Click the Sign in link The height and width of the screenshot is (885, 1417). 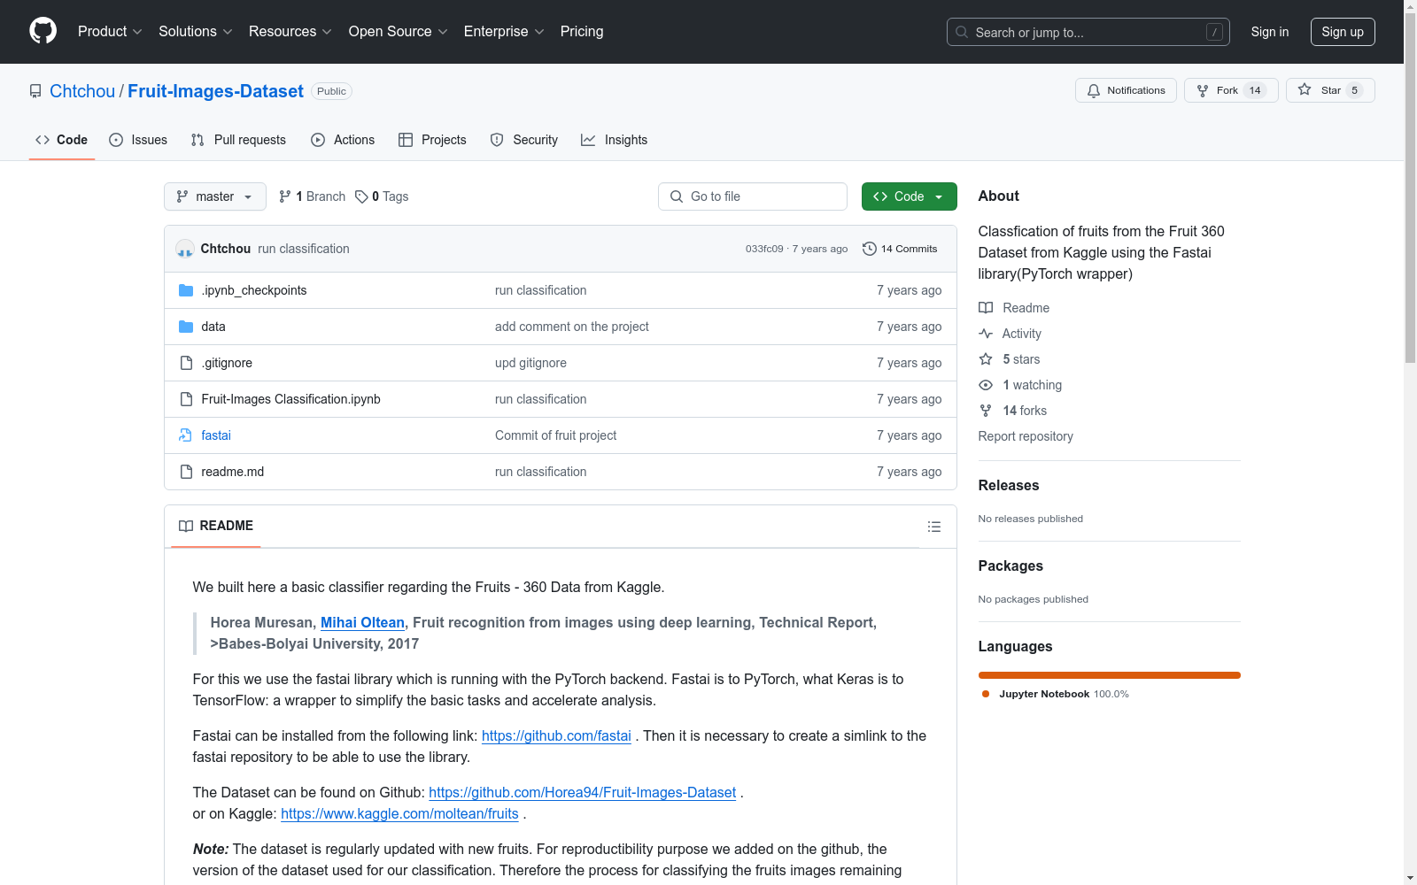point(1269,32)
